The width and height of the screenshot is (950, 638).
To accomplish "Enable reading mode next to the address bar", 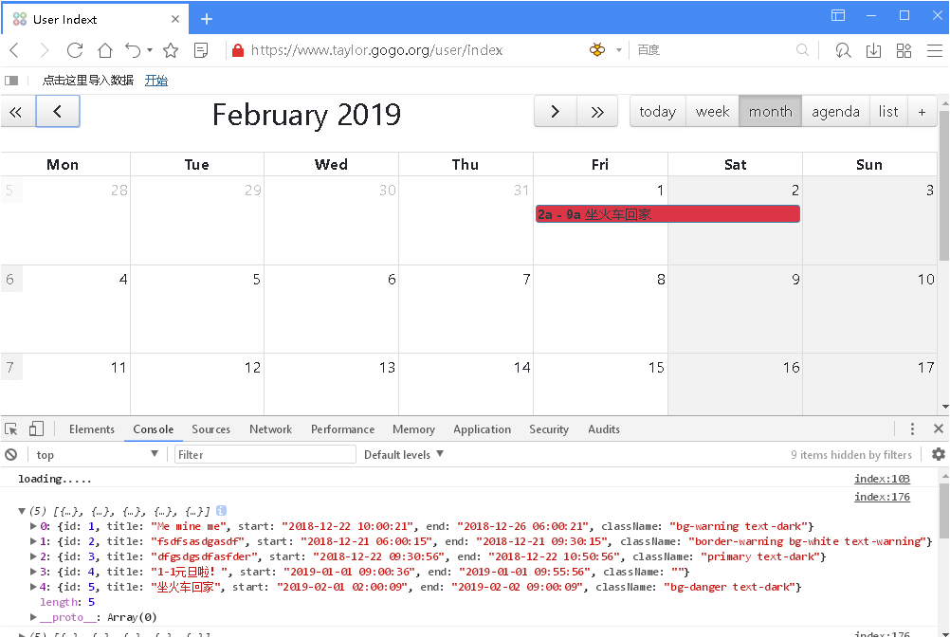I will pyautogui.click(x=199, y=49).
